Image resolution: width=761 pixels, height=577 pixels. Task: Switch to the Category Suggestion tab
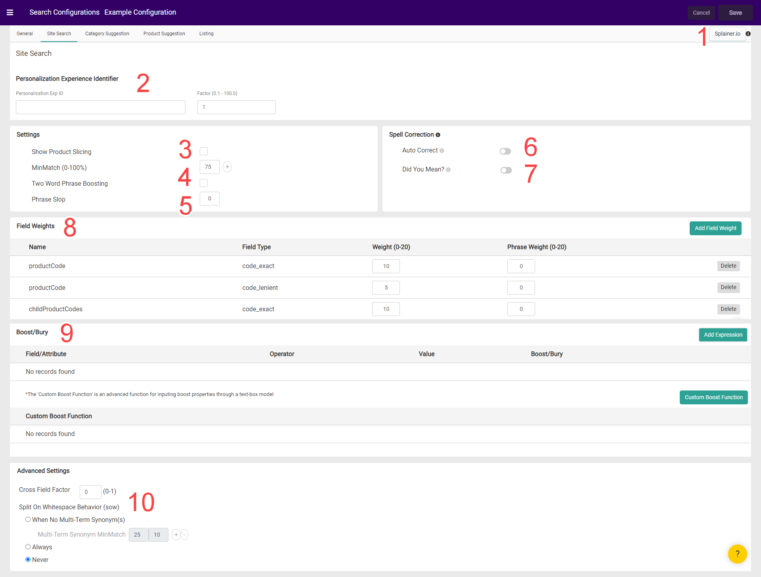pos(107,34)
